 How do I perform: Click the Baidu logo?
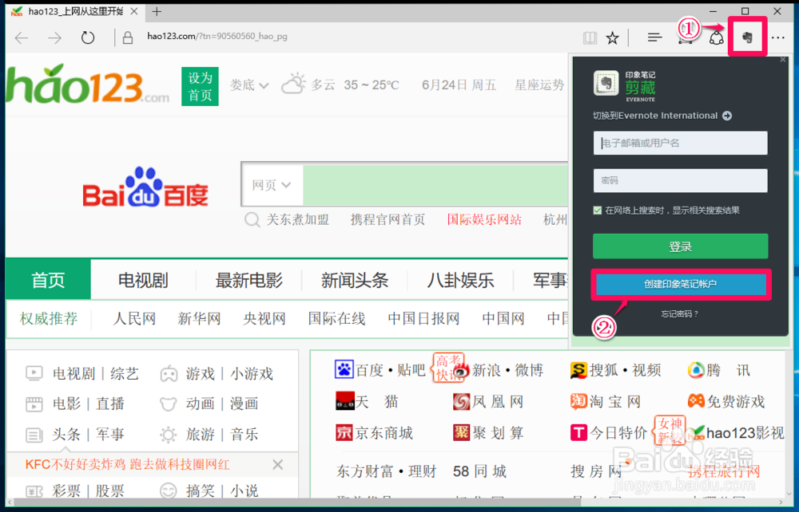[145, 187]
